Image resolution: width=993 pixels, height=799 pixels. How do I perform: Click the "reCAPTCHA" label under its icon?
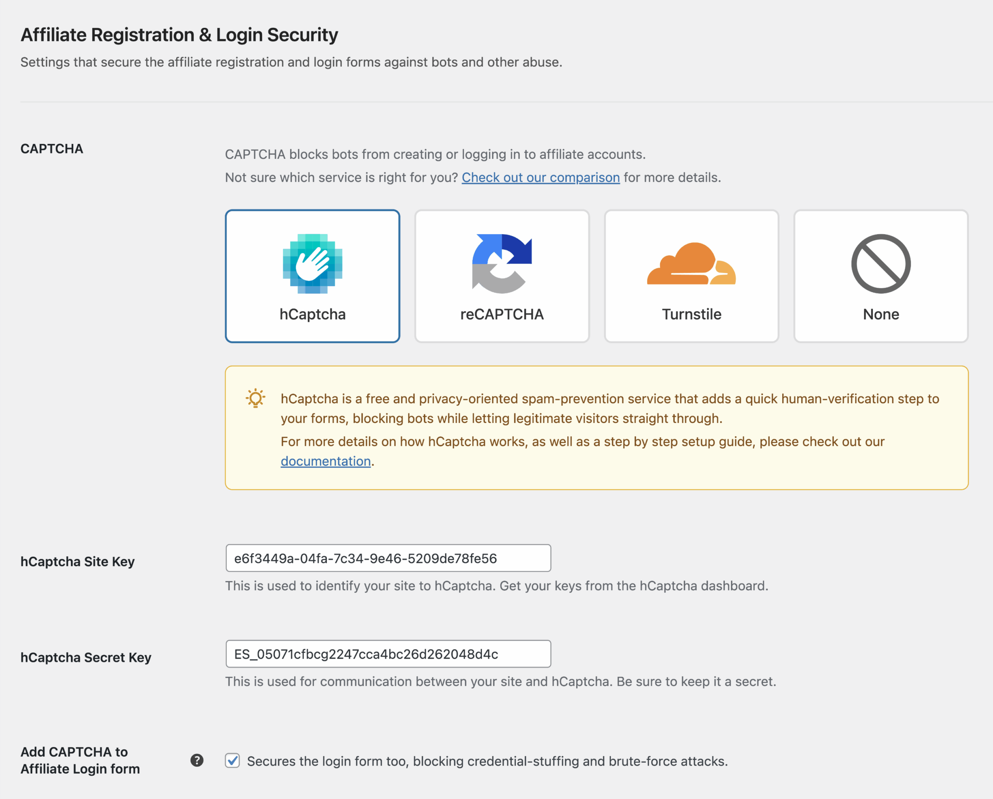(502, 314)
